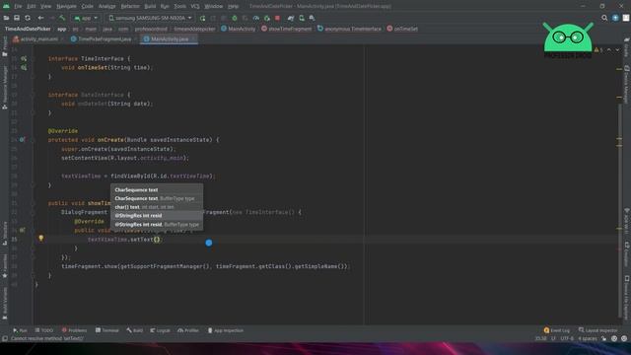
Task: Open the Event Log panel
Action: (557, 330)
